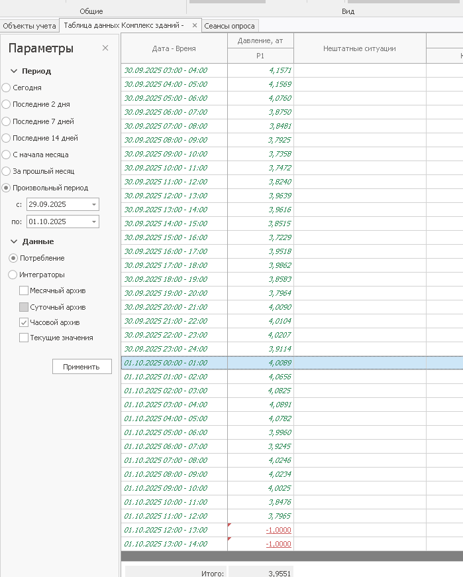
Task: Close the Таблица данных tab
Action: pos(195,25)
